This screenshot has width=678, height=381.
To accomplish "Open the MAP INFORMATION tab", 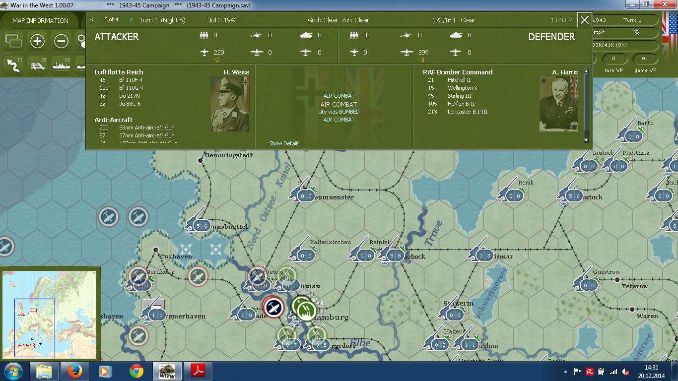I will coord(40,20).
